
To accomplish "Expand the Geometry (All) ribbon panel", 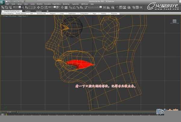I will point(41,14).
